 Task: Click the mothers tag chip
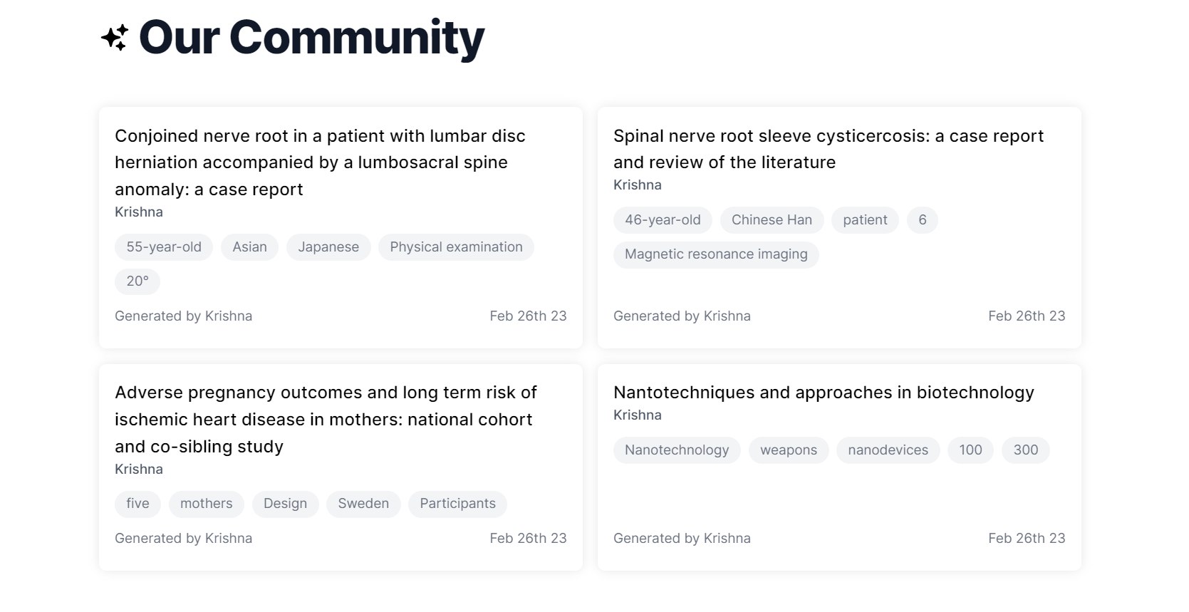click(206, 504)
